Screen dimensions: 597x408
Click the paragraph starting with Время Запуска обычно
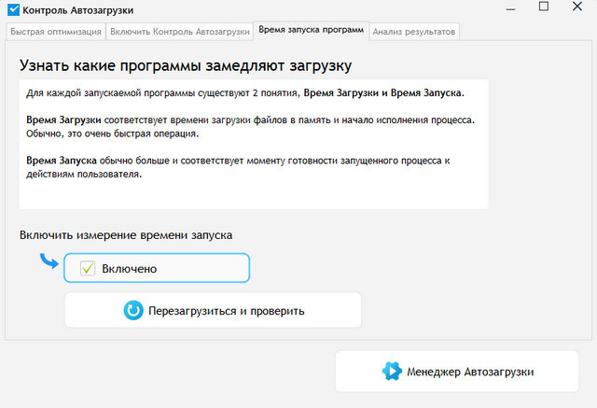(238, 167)
